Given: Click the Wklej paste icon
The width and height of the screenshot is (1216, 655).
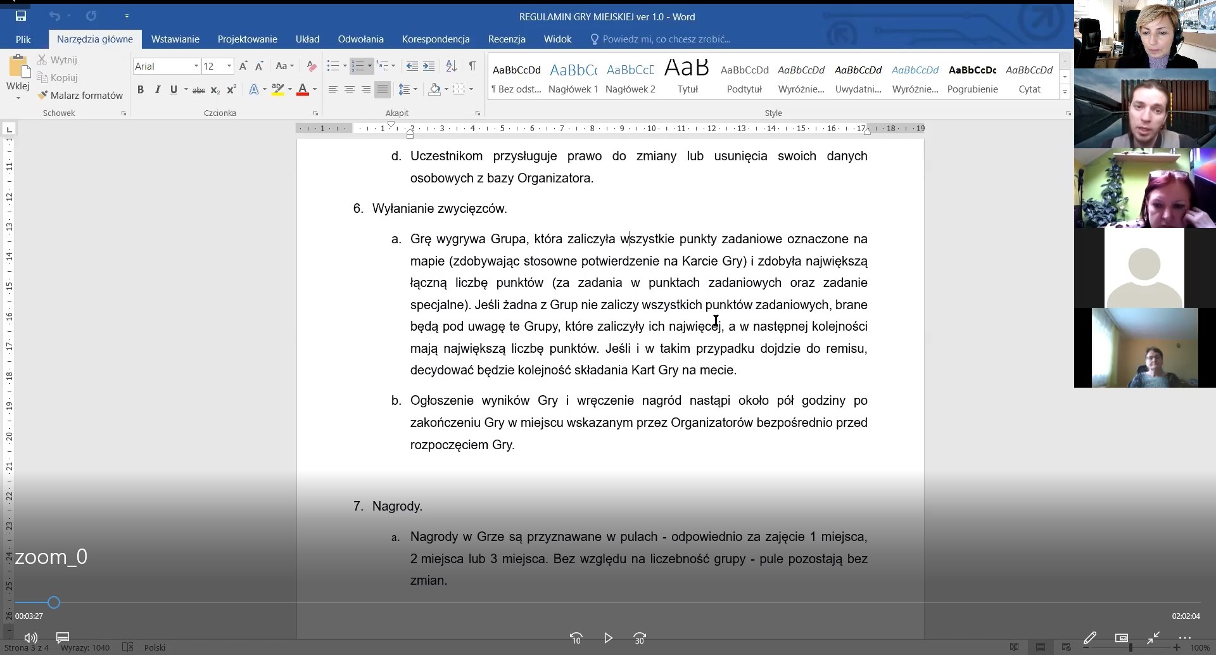Looking at the screenshot, I should click(x=18, y=67).
